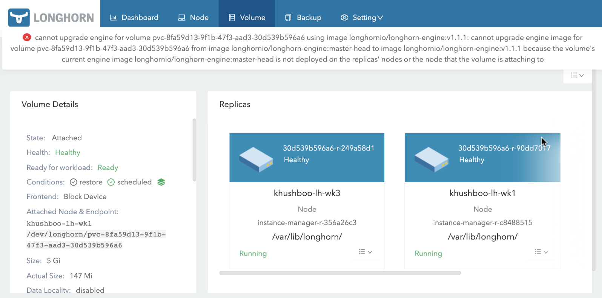Image resolution: width=602 pixels, height=298 pixels.
Task: Expand the Setting dropdown menu
Action: click(x=362, y=17)
